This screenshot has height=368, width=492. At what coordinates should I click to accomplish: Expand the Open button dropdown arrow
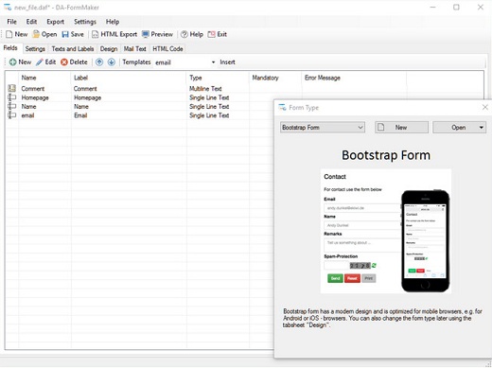click(482, 128)
